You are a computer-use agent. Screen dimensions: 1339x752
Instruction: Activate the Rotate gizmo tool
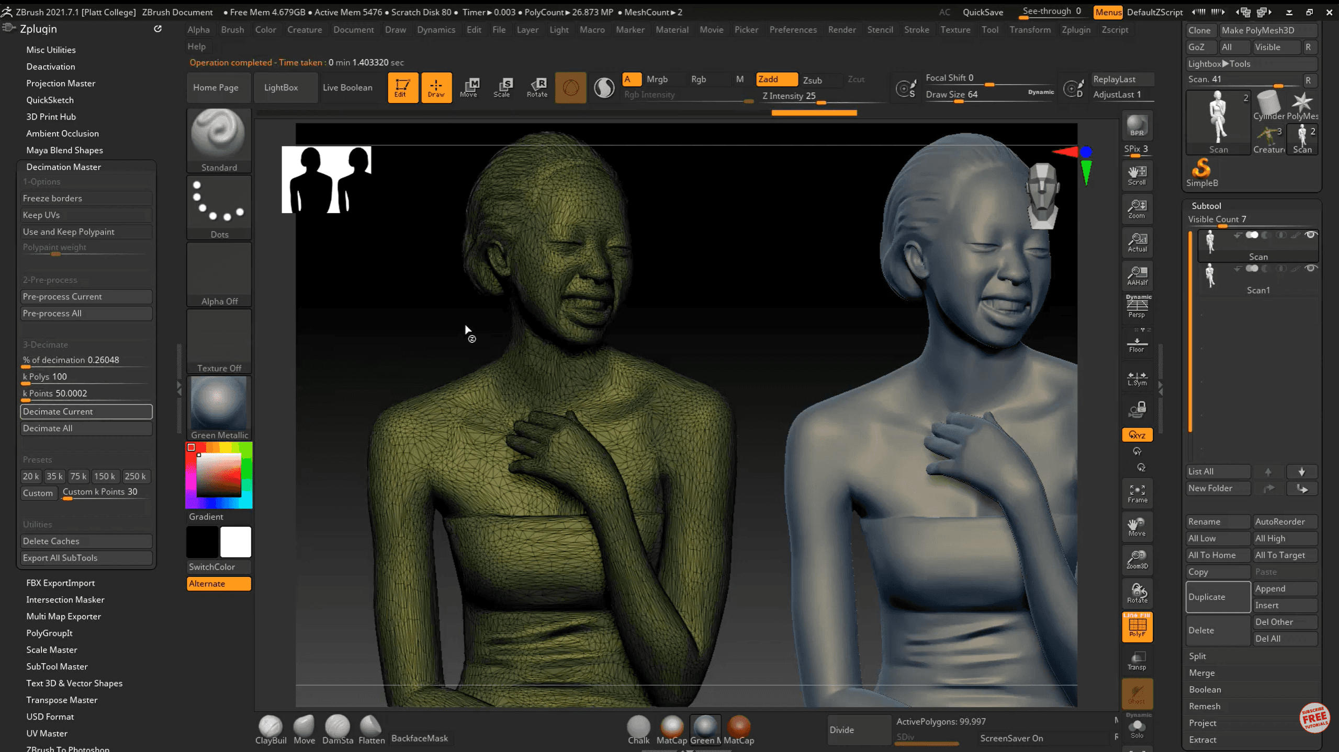[537, 87]
